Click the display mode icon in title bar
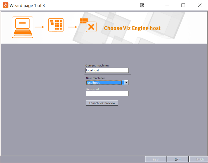This screenshot has width=208, height=163. click(x=142, y=5)
